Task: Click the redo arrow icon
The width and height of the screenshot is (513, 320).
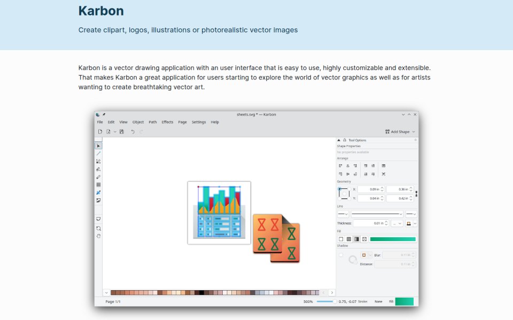Action: coord(141,132)
